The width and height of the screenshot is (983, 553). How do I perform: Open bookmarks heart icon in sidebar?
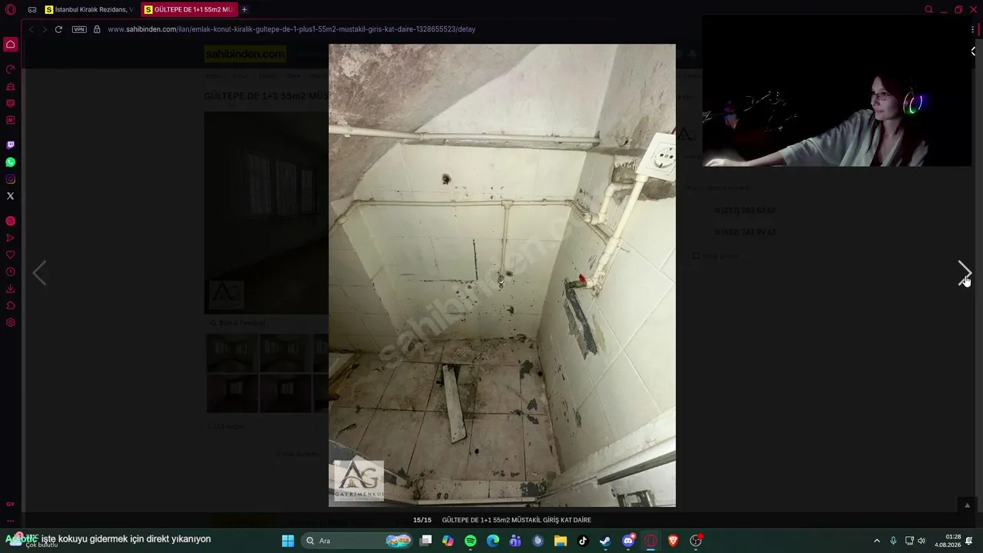(11, 255)
